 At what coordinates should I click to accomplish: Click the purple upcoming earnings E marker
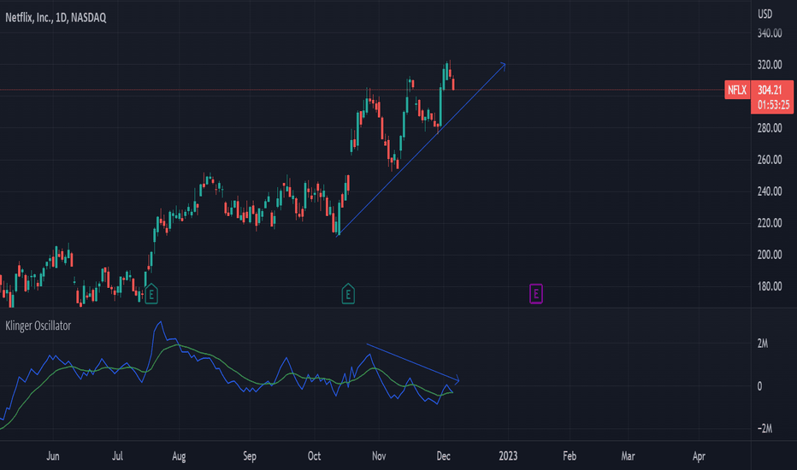(535, 294)
